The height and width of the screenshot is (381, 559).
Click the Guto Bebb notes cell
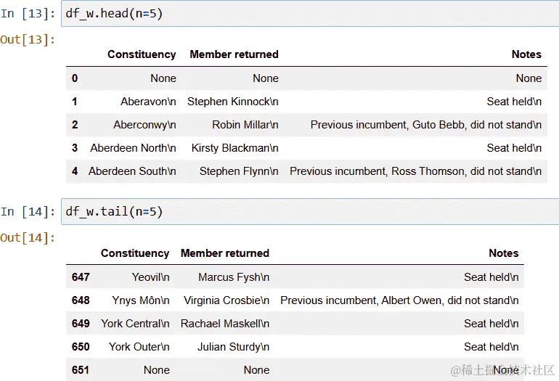tap(425, 125)
